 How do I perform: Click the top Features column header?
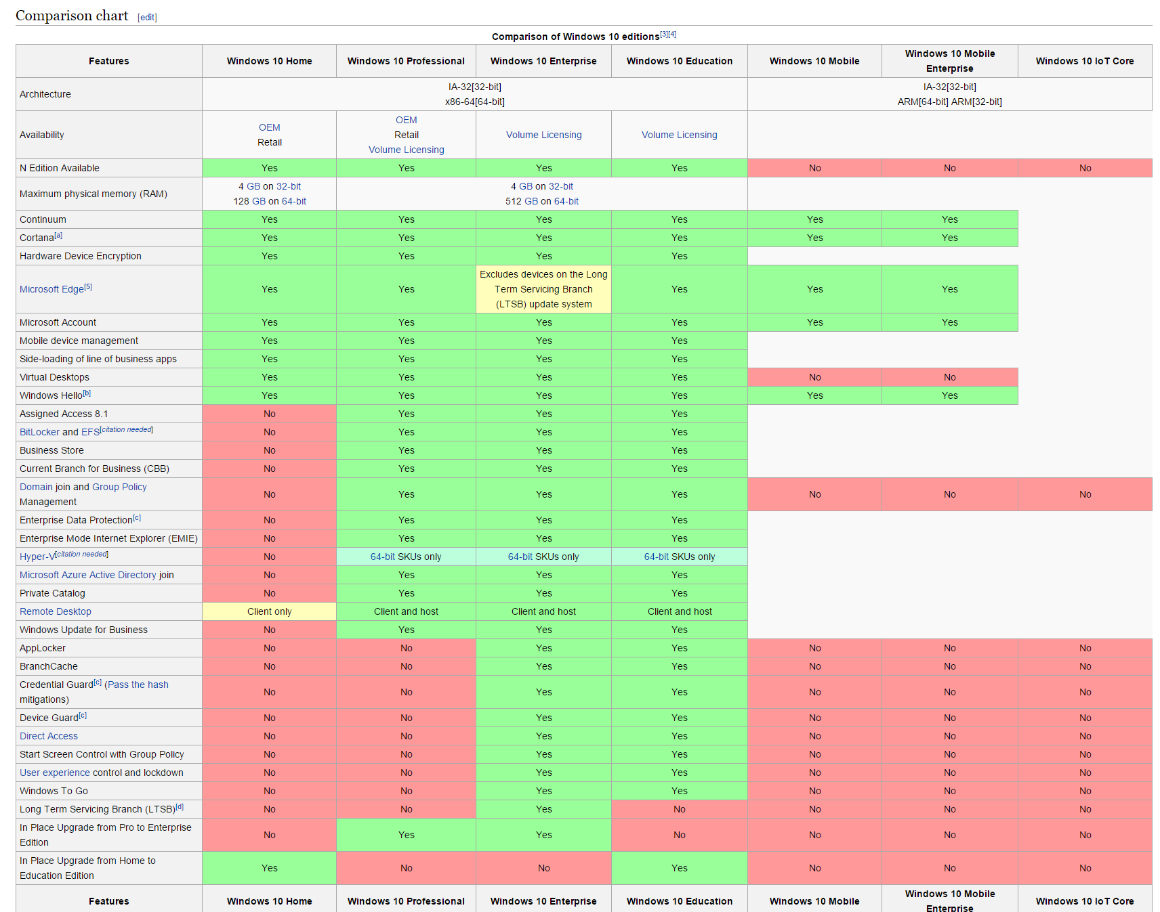pyautogui.click(x=108, y=61)
